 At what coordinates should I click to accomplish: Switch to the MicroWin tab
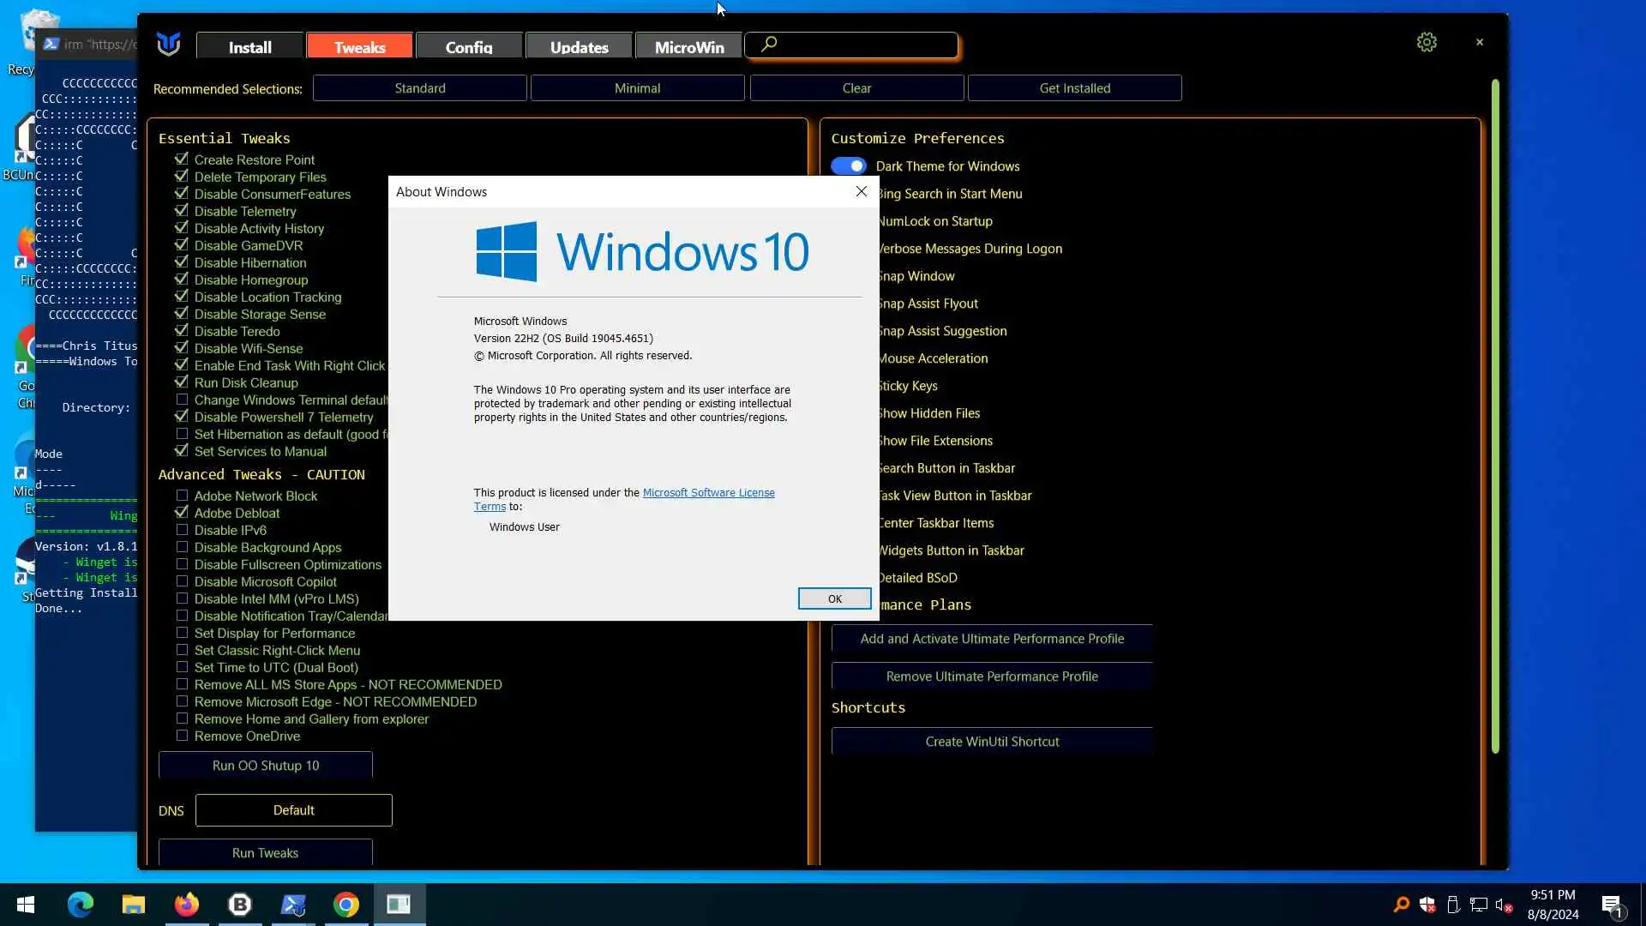click(689, 47)
